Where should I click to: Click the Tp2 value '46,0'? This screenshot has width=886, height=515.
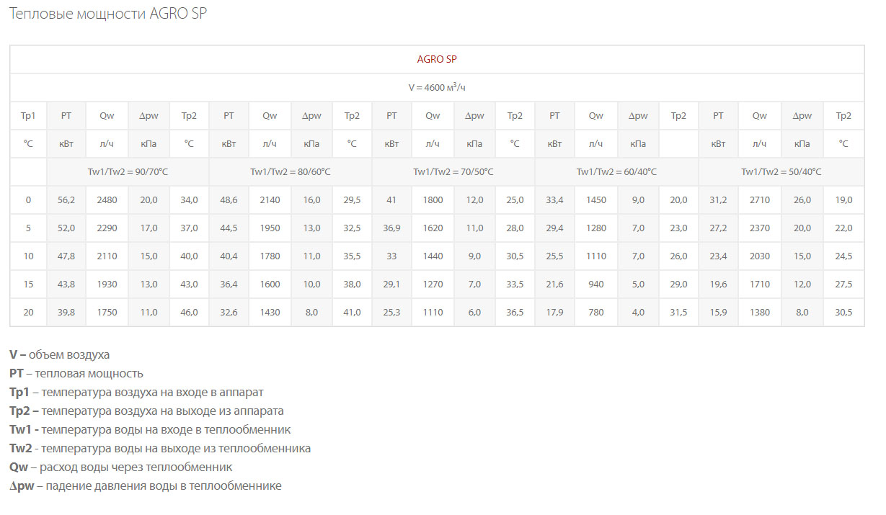pyautogui.click(x=189, y=312)
